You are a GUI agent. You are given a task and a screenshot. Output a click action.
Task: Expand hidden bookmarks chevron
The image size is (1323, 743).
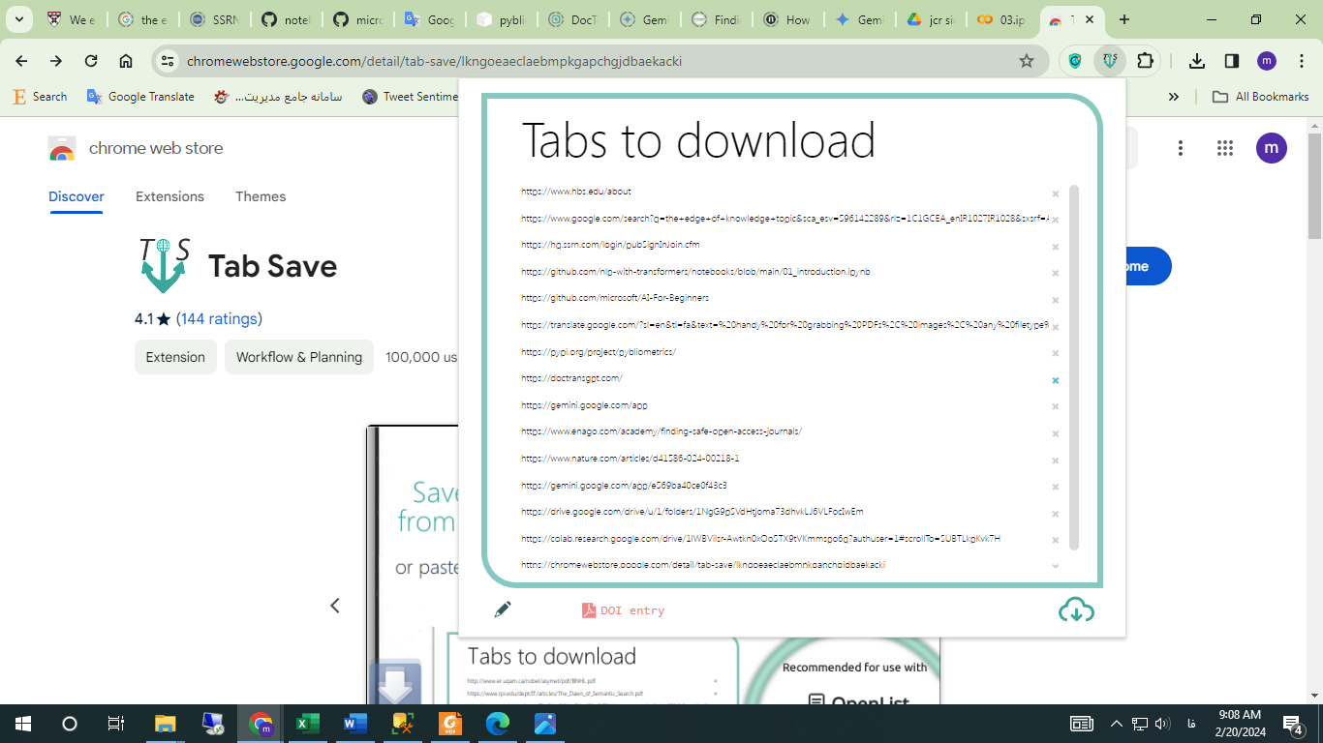coord(1174,97)
